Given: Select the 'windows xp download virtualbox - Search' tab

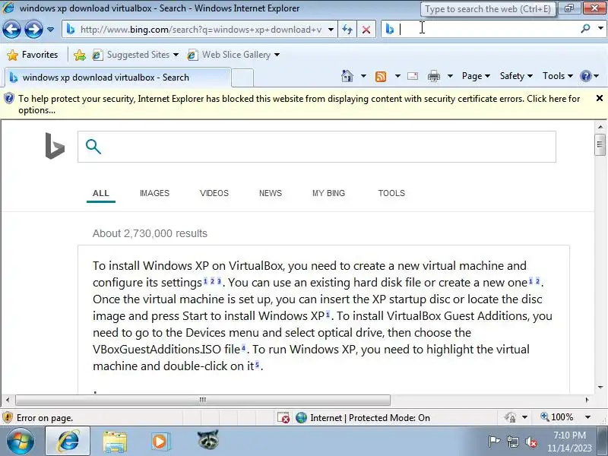Looking at the screenshot, I should tap(117, 78).
